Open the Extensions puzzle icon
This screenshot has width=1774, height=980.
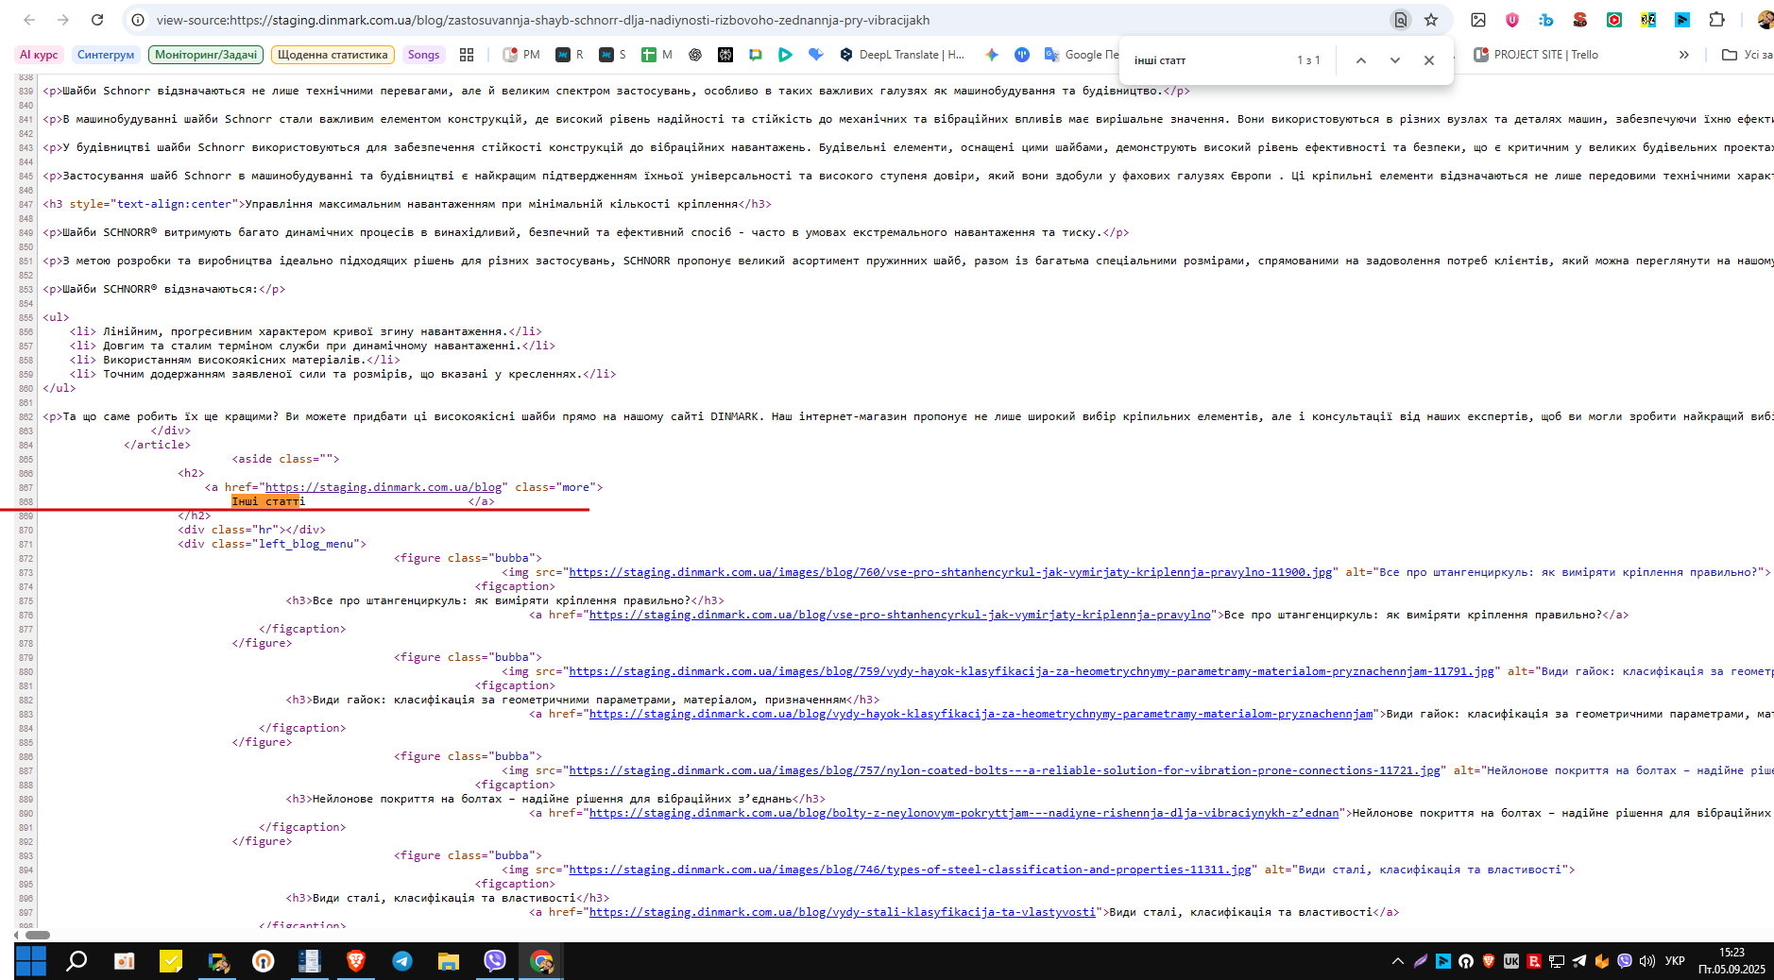pos(1717,20)
